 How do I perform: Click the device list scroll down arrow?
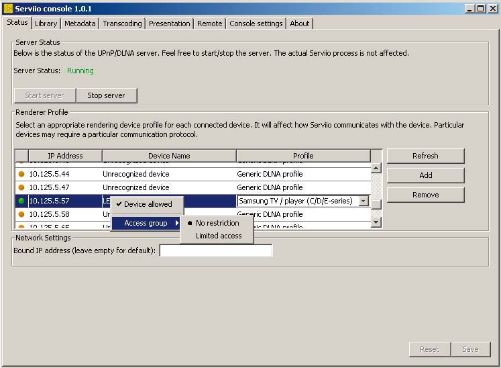coord(376,222)
